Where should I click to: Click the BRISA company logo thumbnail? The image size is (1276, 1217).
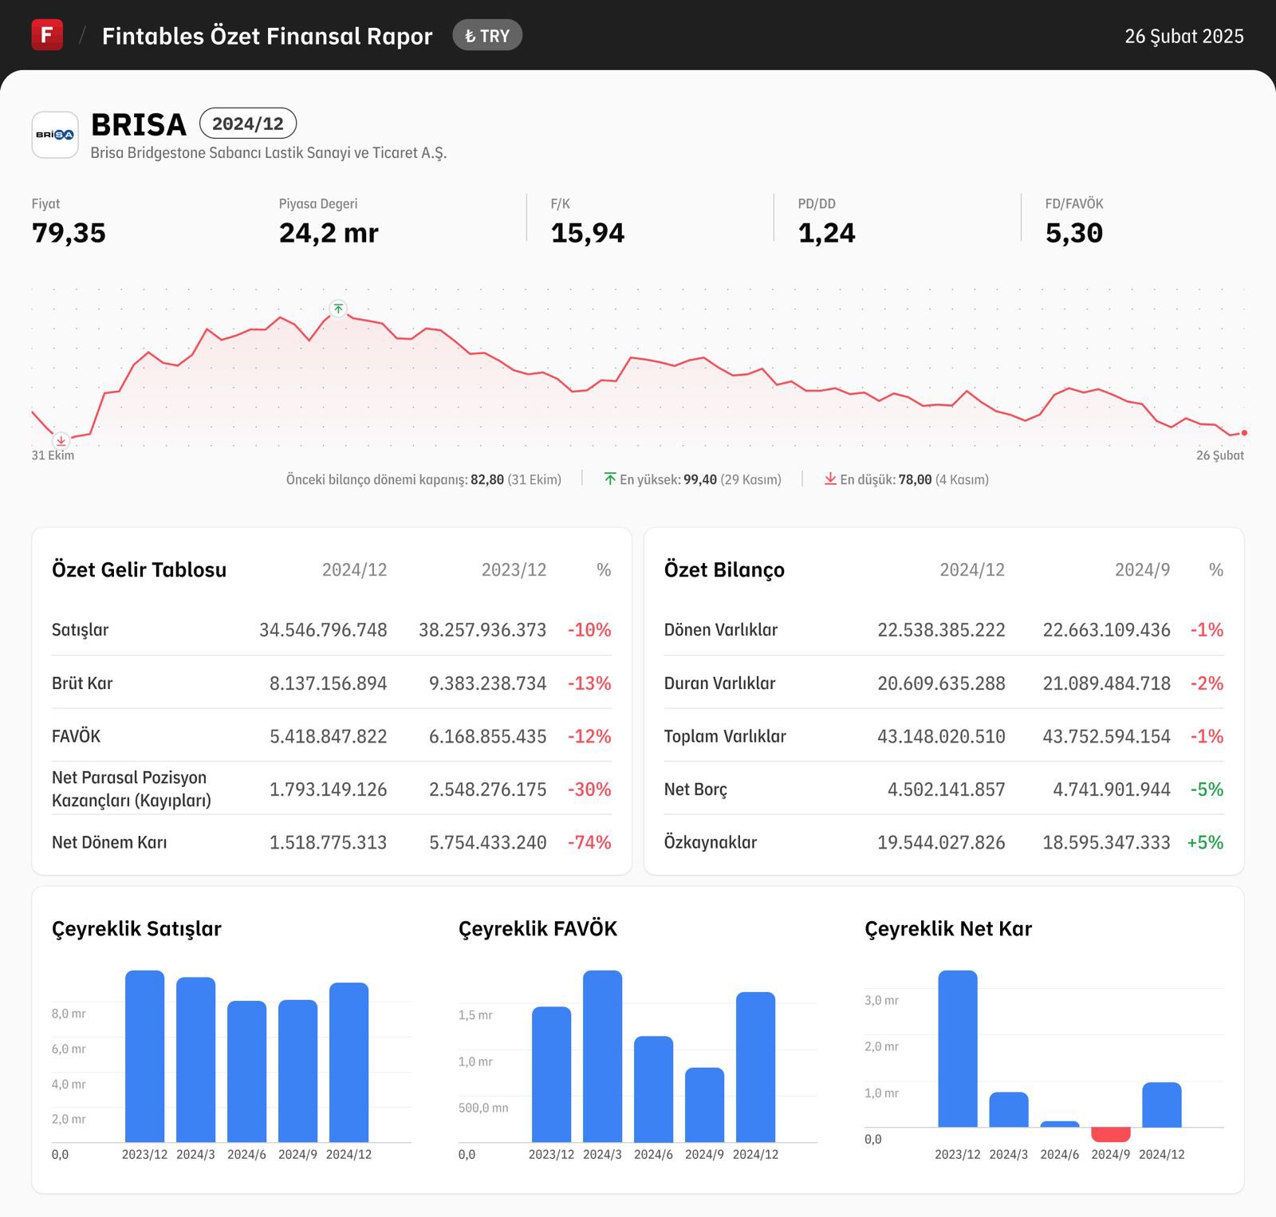(x=55, y=135)
